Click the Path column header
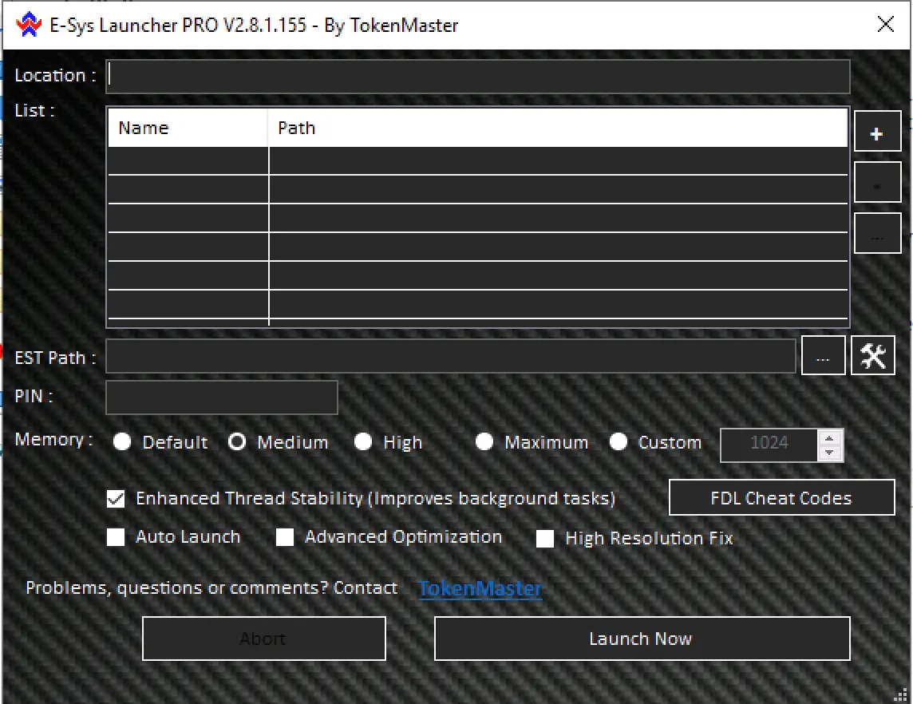 [x=558, y=128]
